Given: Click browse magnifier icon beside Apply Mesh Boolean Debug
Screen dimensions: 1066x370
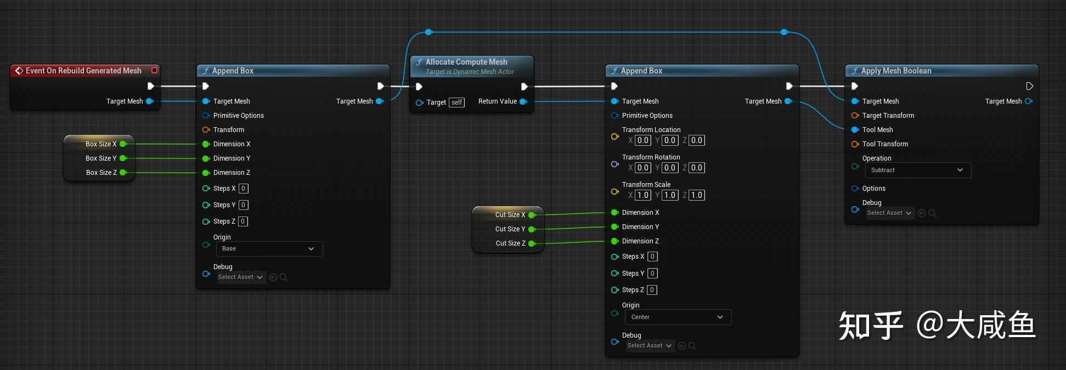Looking at the screenshot, I should (x=932, y=213).
